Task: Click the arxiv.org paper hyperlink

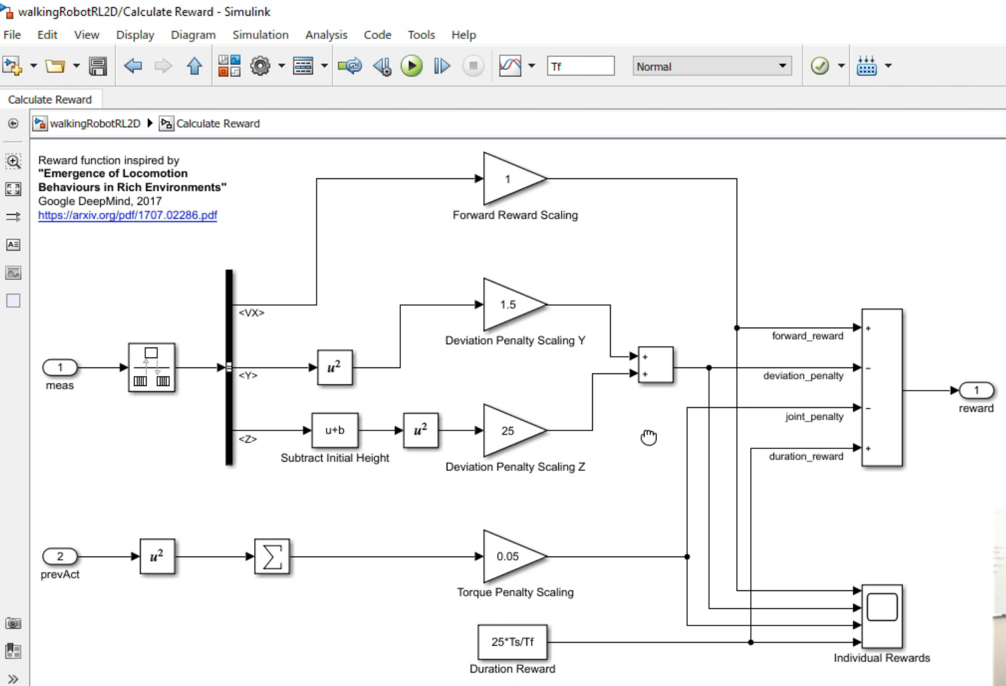Action: (127, 215)
